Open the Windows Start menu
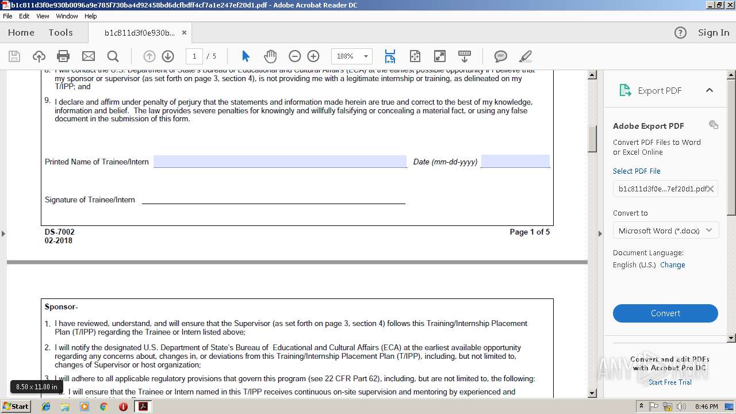This screenshot has width=736, height=414. pyautogui.click(x=16, y=406)
